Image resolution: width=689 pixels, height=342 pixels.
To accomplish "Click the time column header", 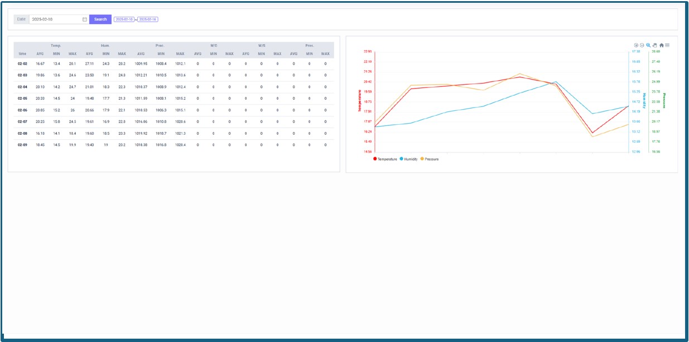I will (22, 54).
